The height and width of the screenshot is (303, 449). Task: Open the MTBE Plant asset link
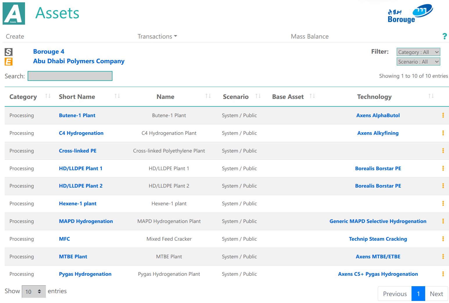point(73,257)
